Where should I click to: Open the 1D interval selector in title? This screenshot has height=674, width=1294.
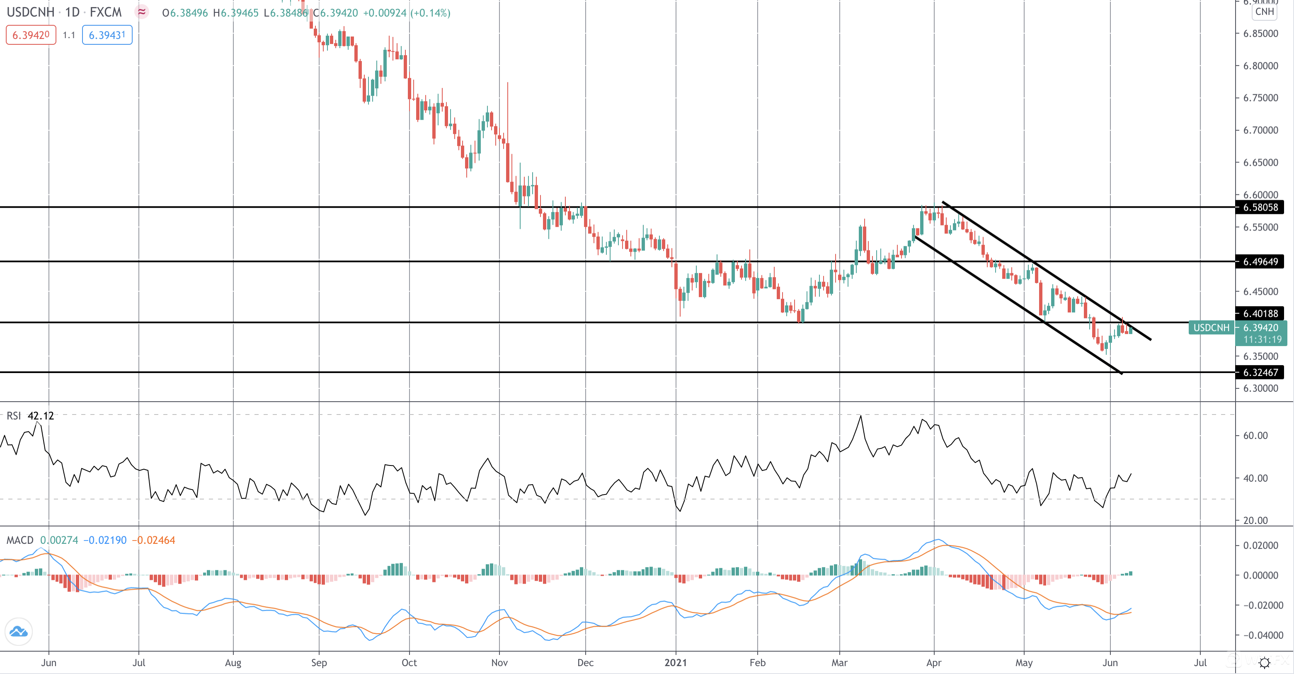pyautogui.click(x=72, y=12)
